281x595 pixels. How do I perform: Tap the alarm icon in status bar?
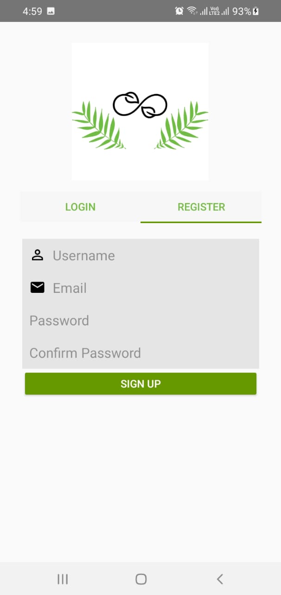coord(179,11)
